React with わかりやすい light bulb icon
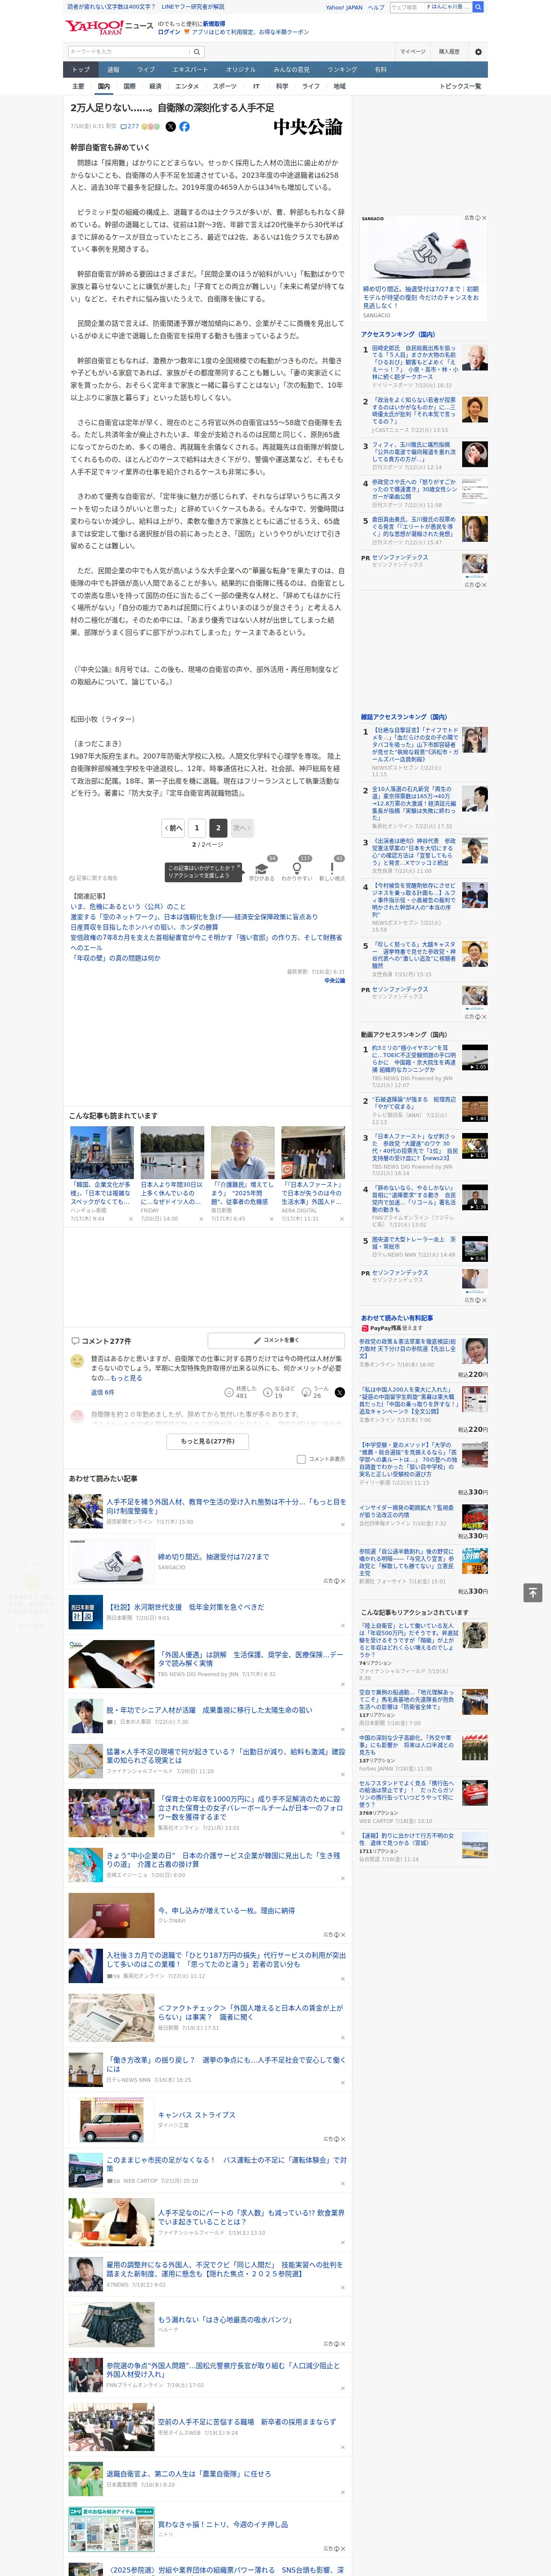The height and width of the screenshot is (2576, 551). 297,868
